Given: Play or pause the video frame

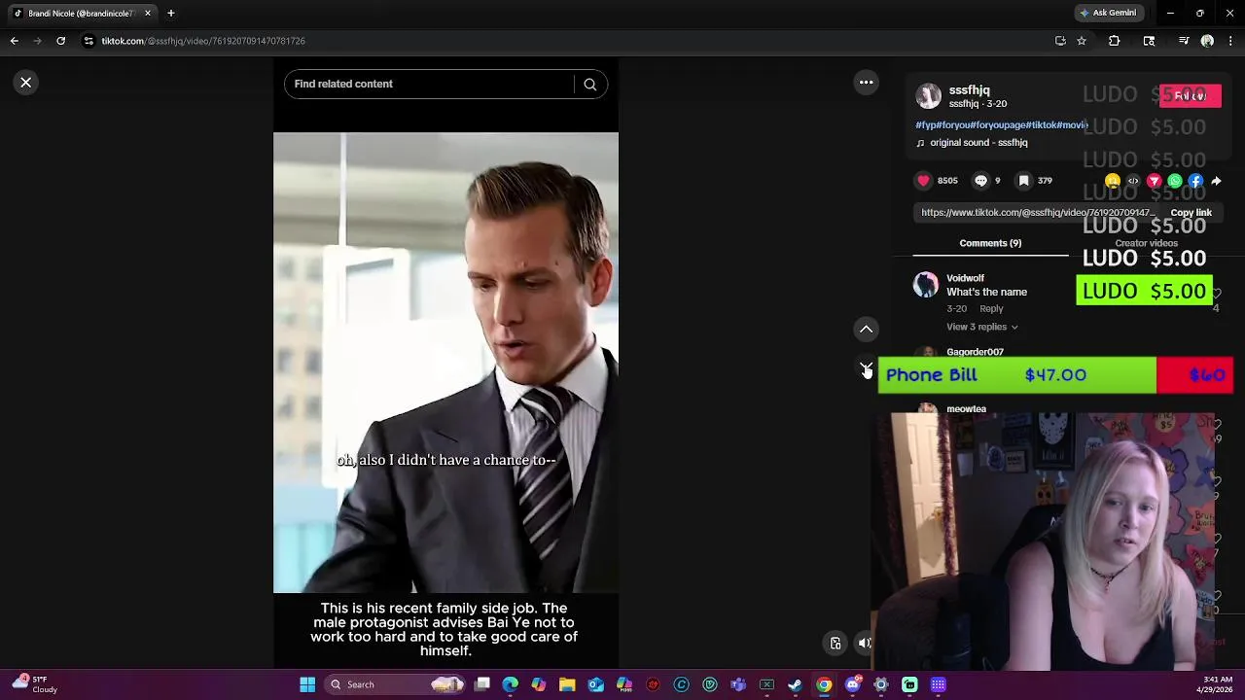Looking at the screenshot, I should pyautogui.click(x=445, y=363).
